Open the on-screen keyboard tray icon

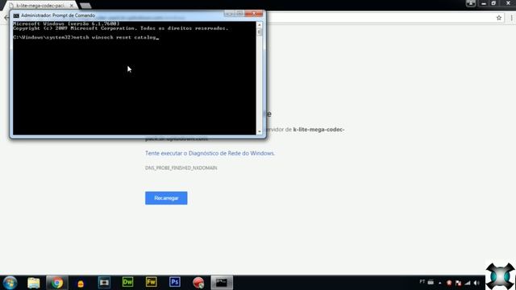(x=431, y=282)
